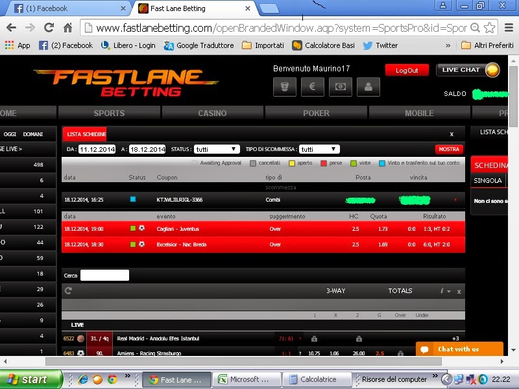Open the Chrome menu hamburger icon
This screenshot has height=389, width=519.
(x=509, y=28)
